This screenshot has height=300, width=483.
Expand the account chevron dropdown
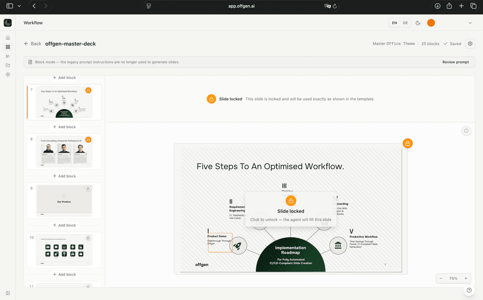click(x=470, y=23)
